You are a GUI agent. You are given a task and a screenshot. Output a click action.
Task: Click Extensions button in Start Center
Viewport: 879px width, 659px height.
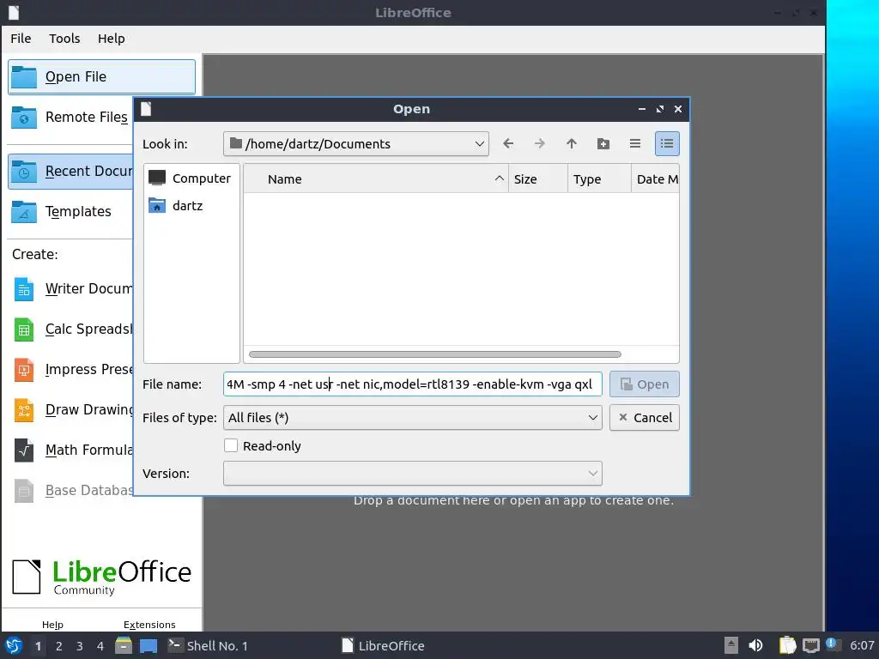tap(149, 625)
